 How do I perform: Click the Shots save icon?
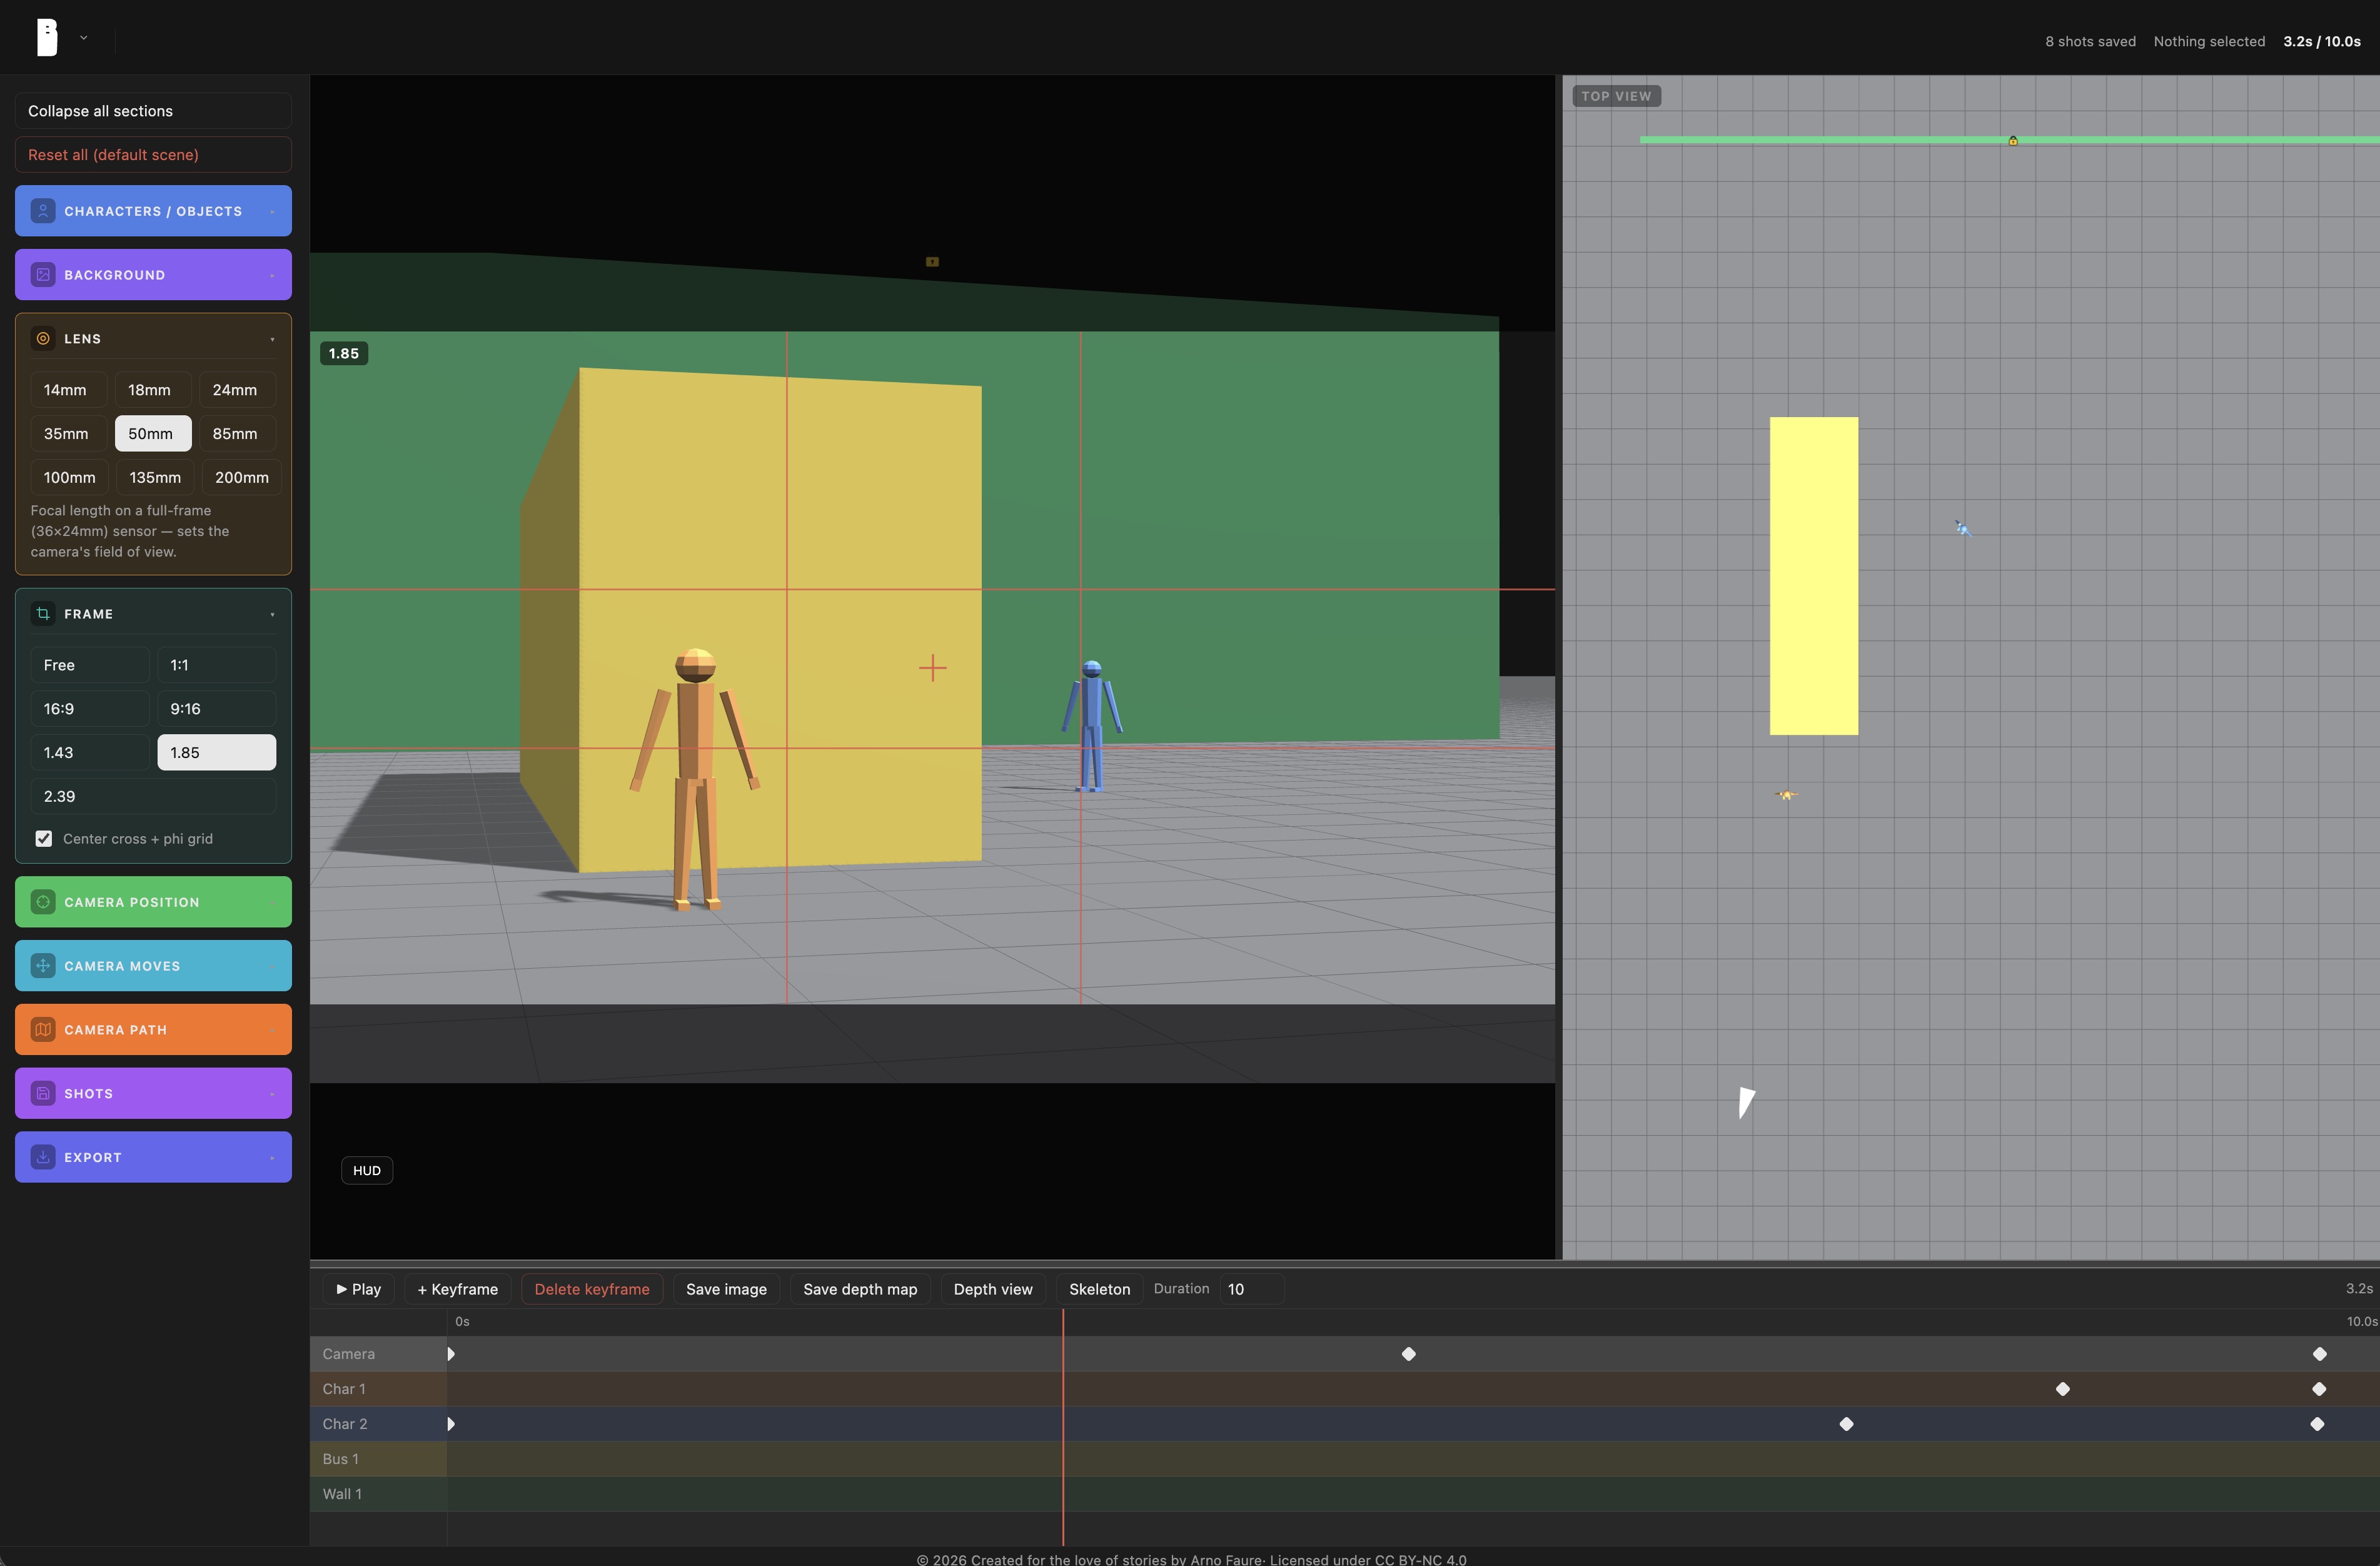coord(43,1094)
